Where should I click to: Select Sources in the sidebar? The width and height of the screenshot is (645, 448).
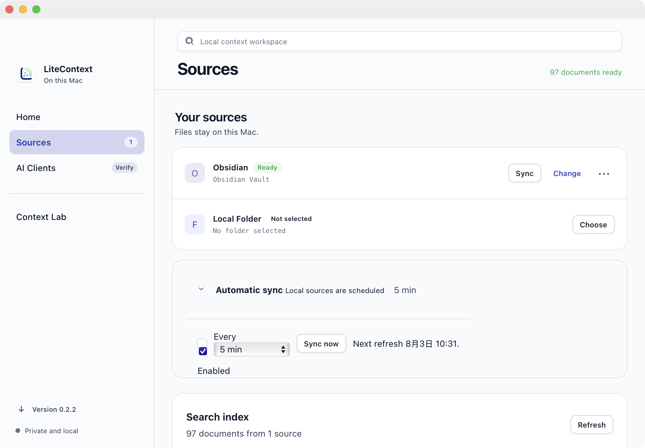(x=77, y=142)
